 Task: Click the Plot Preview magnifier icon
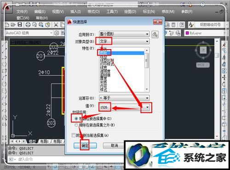[34, 25]
